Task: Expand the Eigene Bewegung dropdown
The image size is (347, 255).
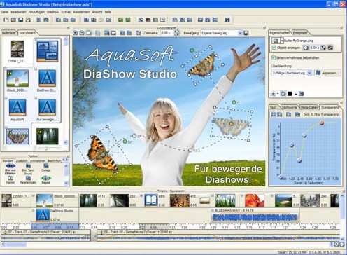Action: click(x=222, y=33)
